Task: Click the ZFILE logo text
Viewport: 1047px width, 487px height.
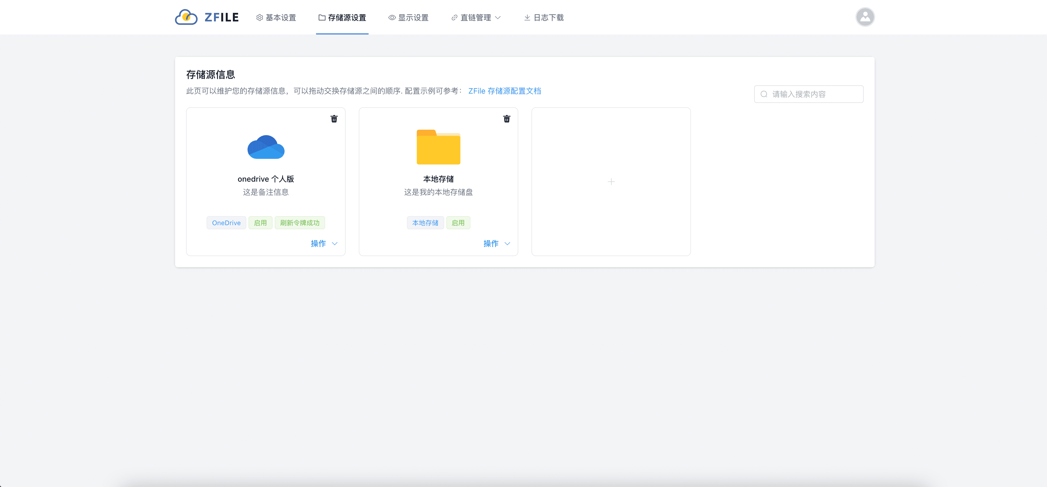Action: [x=221, y=18]
